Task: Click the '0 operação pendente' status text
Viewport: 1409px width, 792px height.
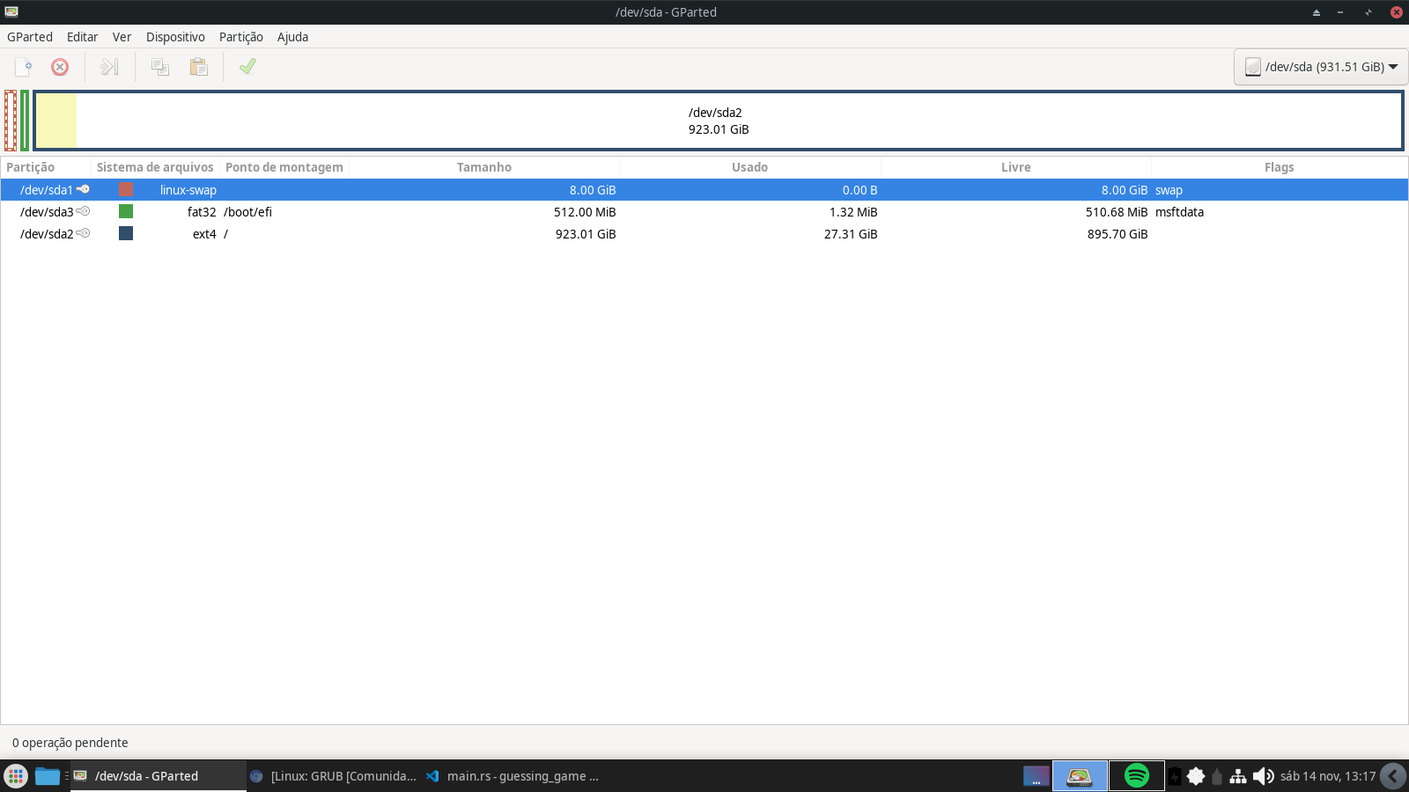Action: [x=70, y=743]
